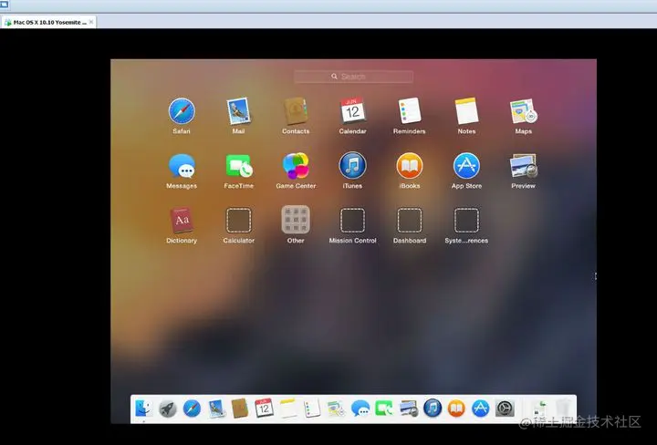The image size is (657, 445).
Task: Open Contacts book in the Dock
Action: [240, 408]
